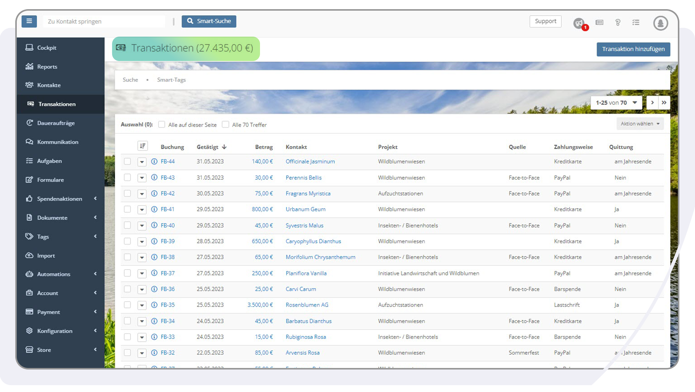Screen dimensions: 695x392
Task: Click the 'Zu Kontakt springen' input field
Action: (x=104, y=21)
